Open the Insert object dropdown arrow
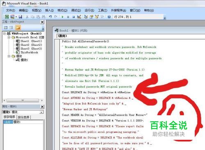 [16, 17]
